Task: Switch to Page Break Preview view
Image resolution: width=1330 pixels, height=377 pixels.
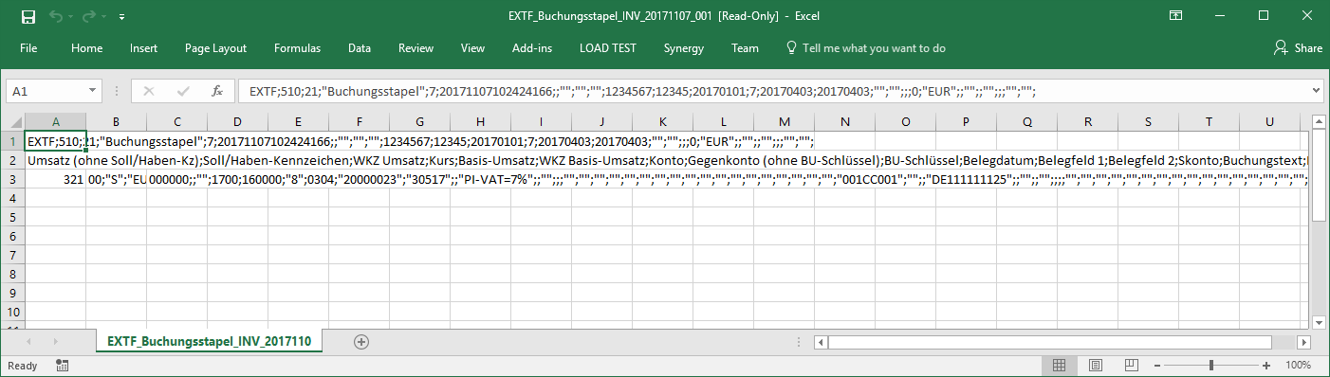Action: click(1130, 365)
